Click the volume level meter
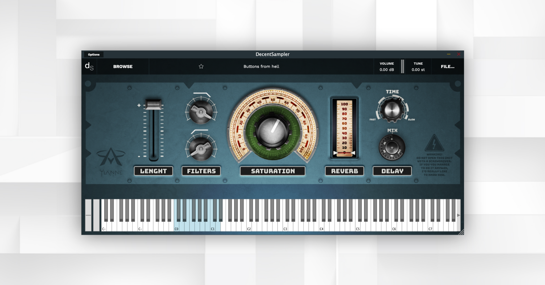545x285 pixels. 402,66
